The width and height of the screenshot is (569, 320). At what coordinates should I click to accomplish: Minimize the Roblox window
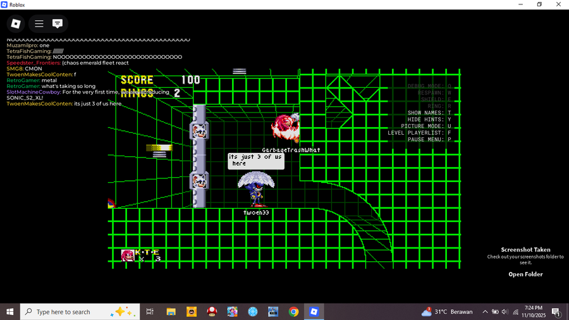click(521, 4)
